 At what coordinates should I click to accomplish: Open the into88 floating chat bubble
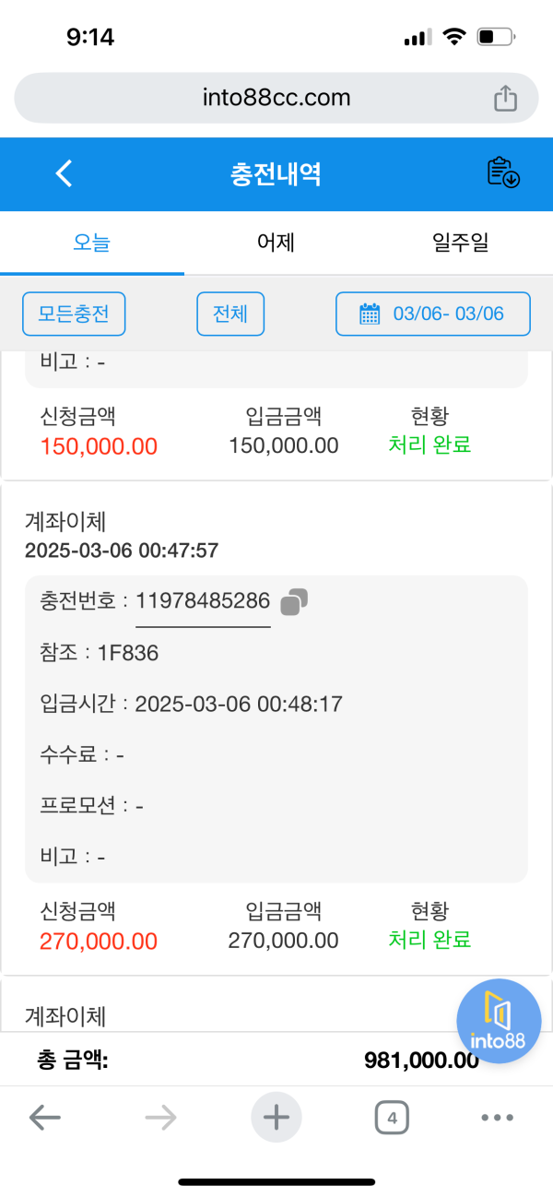[499, 1021]
